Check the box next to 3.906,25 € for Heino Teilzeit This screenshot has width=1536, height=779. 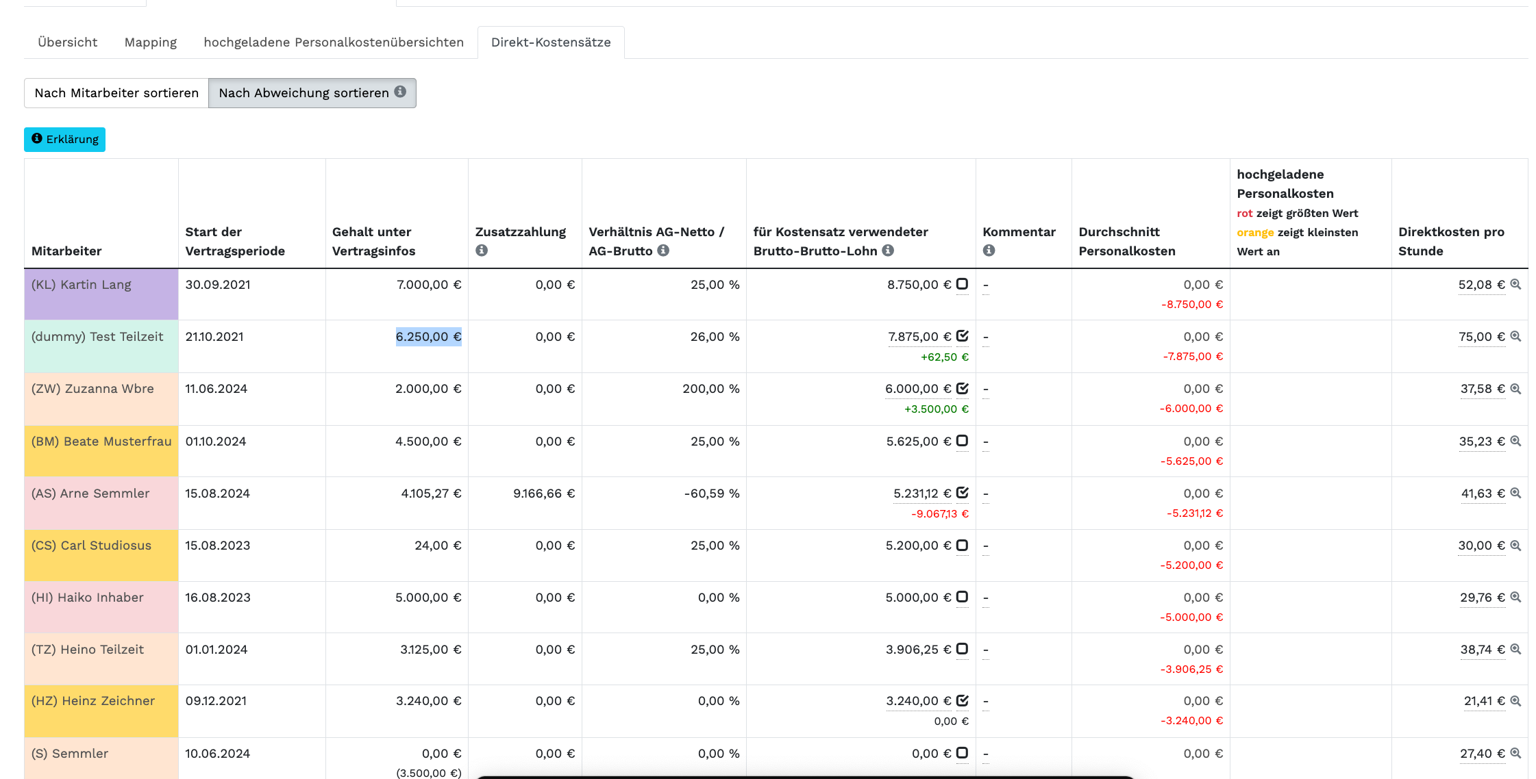pyautogui.click(x=962, y=649)
